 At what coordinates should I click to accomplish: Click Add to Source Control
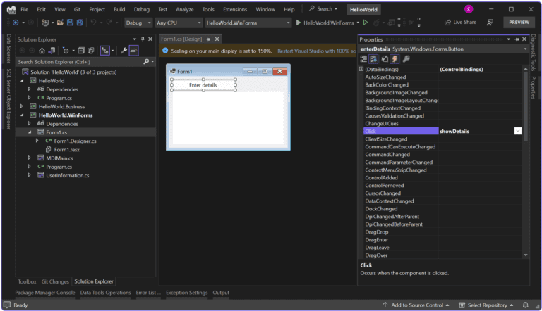[416, 305]
